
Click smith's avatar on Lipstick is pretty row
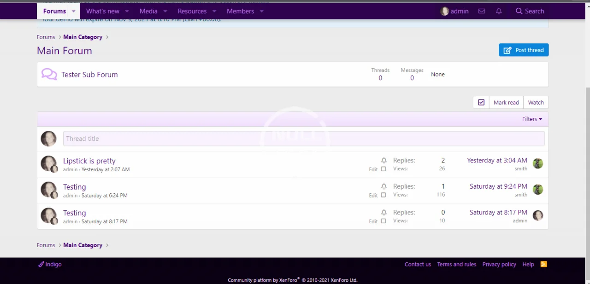(537, 163)
